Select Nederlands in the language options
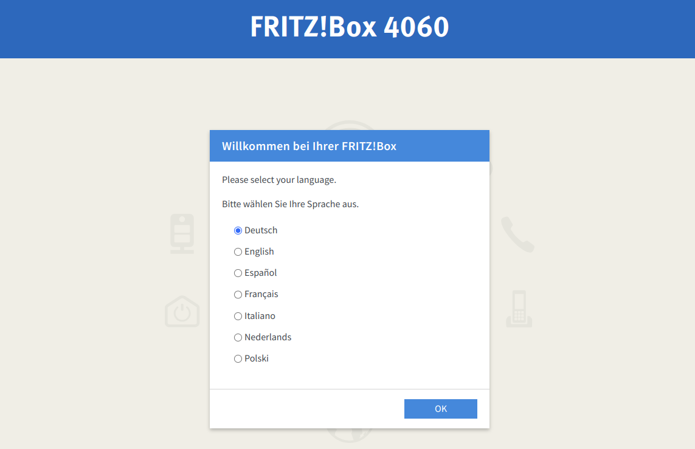This screenshot has width=695, height=449. [238, 337]
